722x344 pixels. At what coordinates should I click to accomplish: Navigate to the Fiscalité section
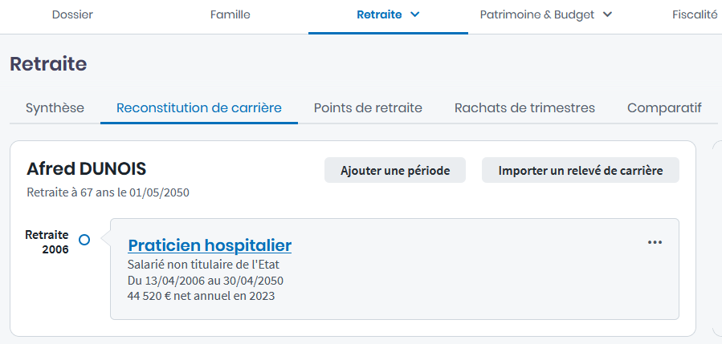[695, 14]
